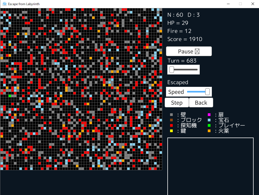
Task: Click the red detector legend swatch
Action: pyautogui.click(x=171, y=125)
